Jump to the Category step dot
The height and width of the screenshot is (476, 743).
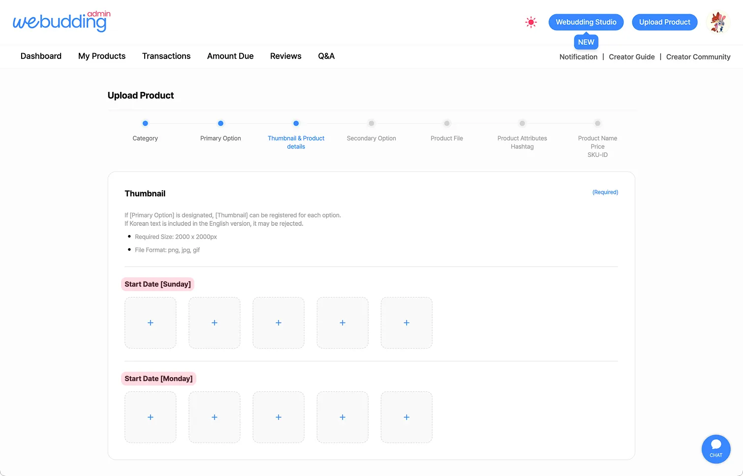[145, 123]
